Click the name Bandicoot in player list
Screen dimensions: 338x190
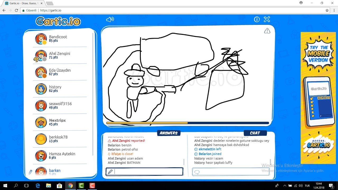coord(58,37)
